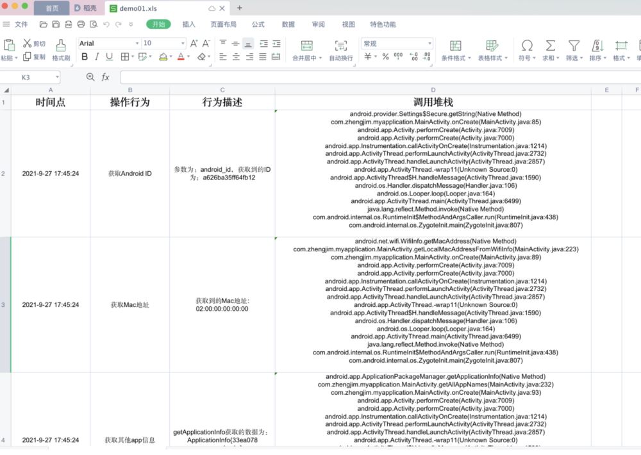Open the 常规 number format dropdown
This screenshot has width=641, height=455.
pos(429,44)
